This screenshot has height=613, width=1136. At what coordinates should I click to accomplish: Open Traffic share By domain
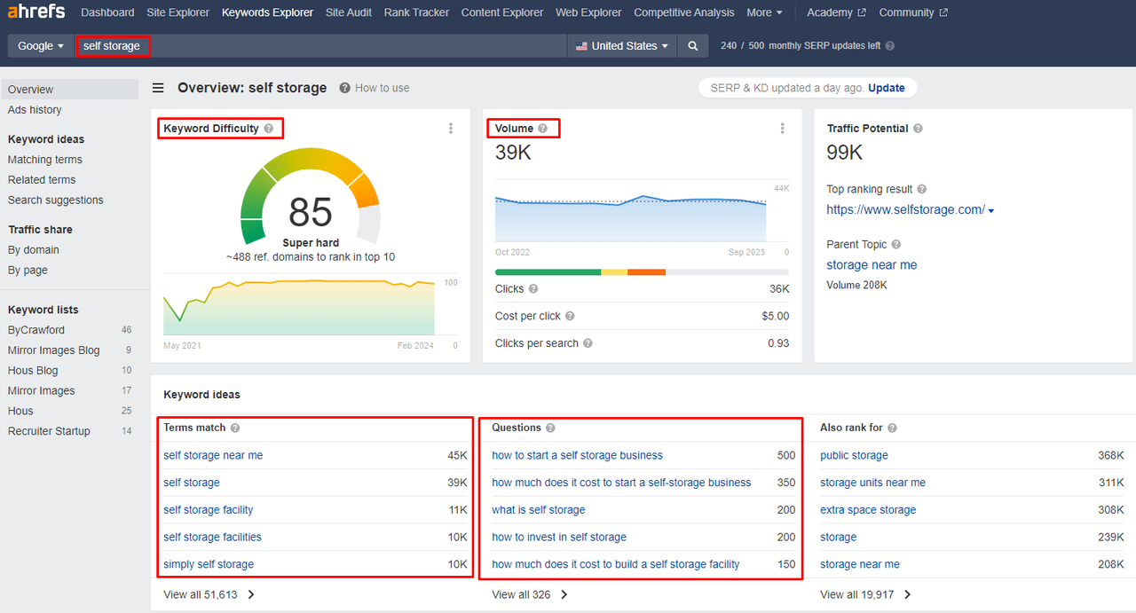pyautogui.click(x=34, y=250)
